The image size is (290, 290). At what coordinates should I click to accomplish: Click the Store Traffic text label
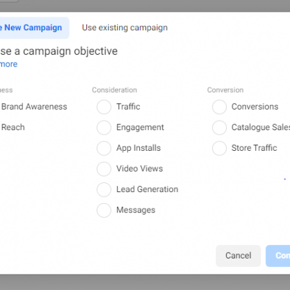255,148
